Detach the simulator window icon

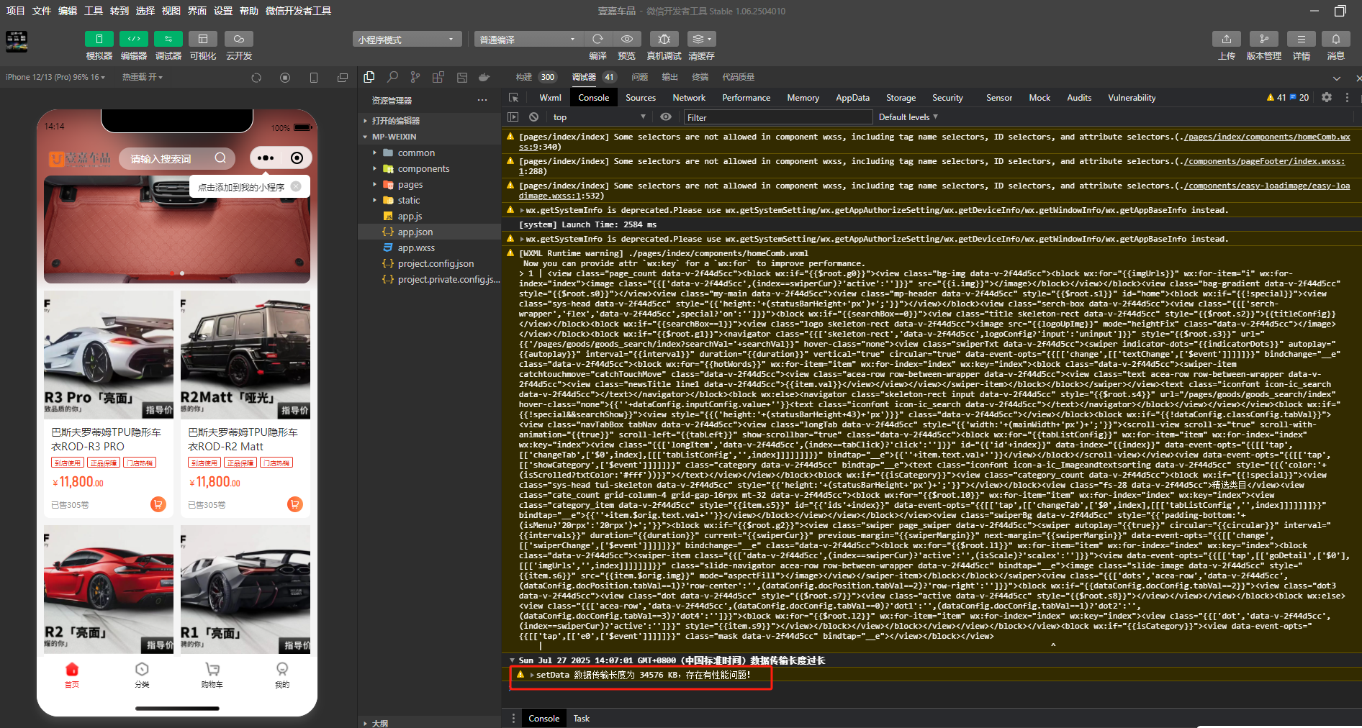pyautogui.click(x=343, y=78)
